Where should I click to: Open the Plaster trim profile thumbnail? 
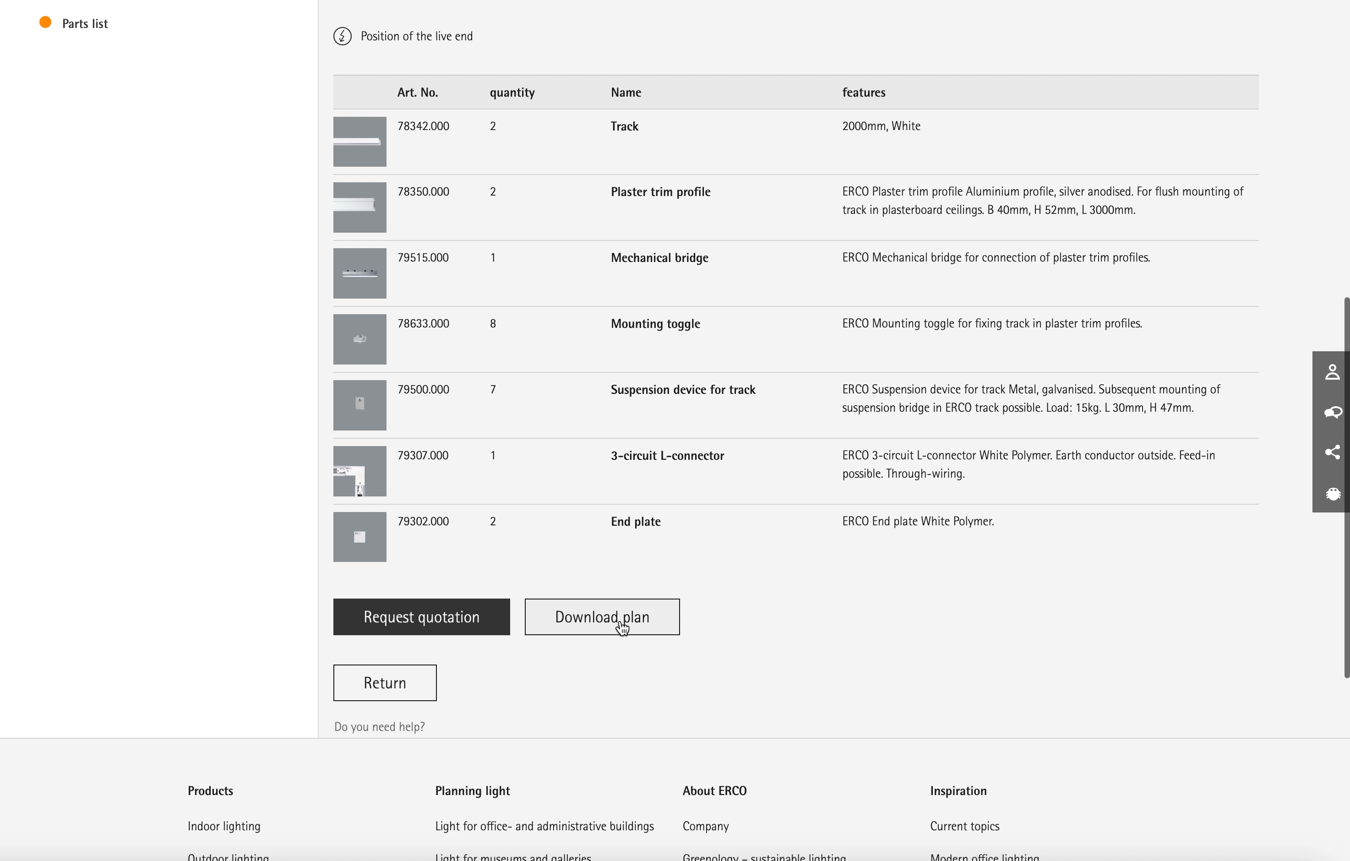tap(359, 207)
